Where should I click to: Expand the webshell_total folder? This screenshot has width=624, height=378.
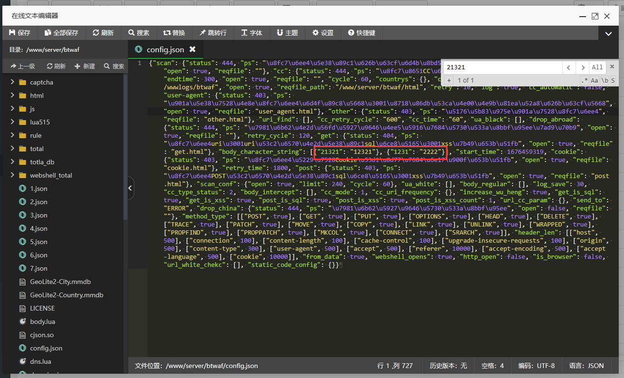tap(12, 175)
